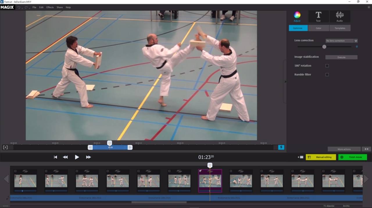Enable the Rumble filter
372x208 pixels.
pyautogui.click(x=327, y=74)
